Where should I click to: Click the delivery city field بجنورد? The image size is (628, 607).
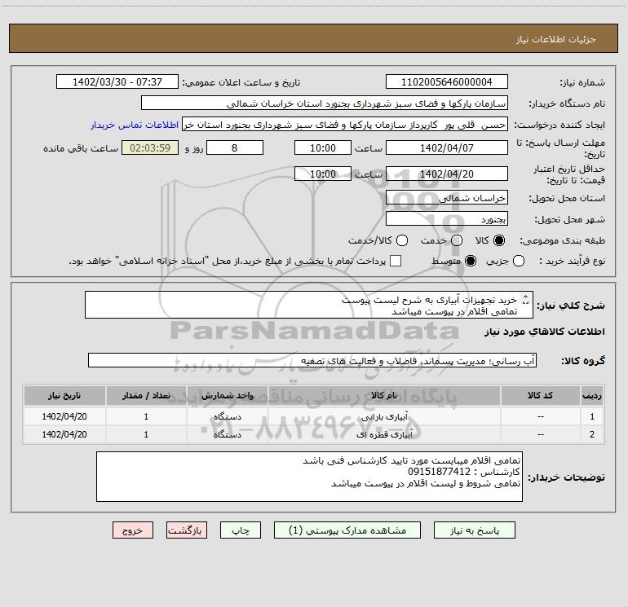point(447,218)
